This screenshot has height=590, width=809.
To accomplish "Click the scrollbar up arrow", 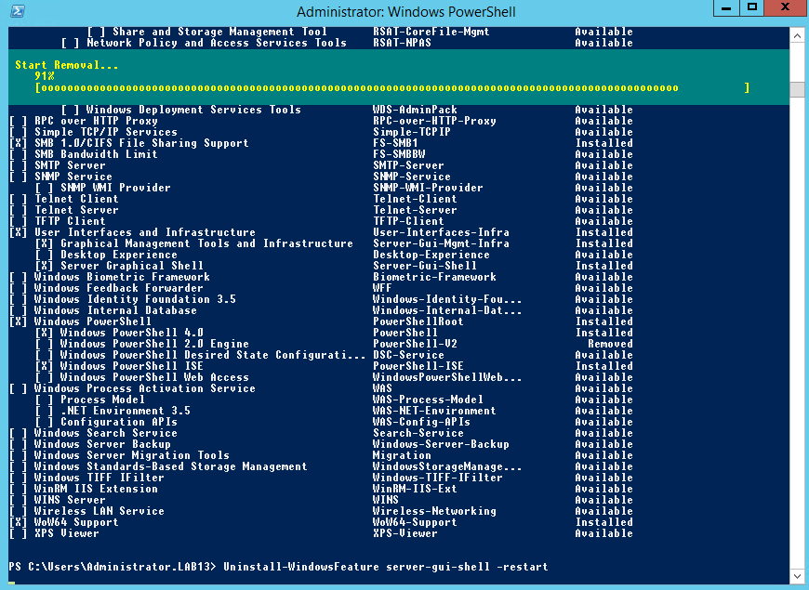I will [797, 35].
